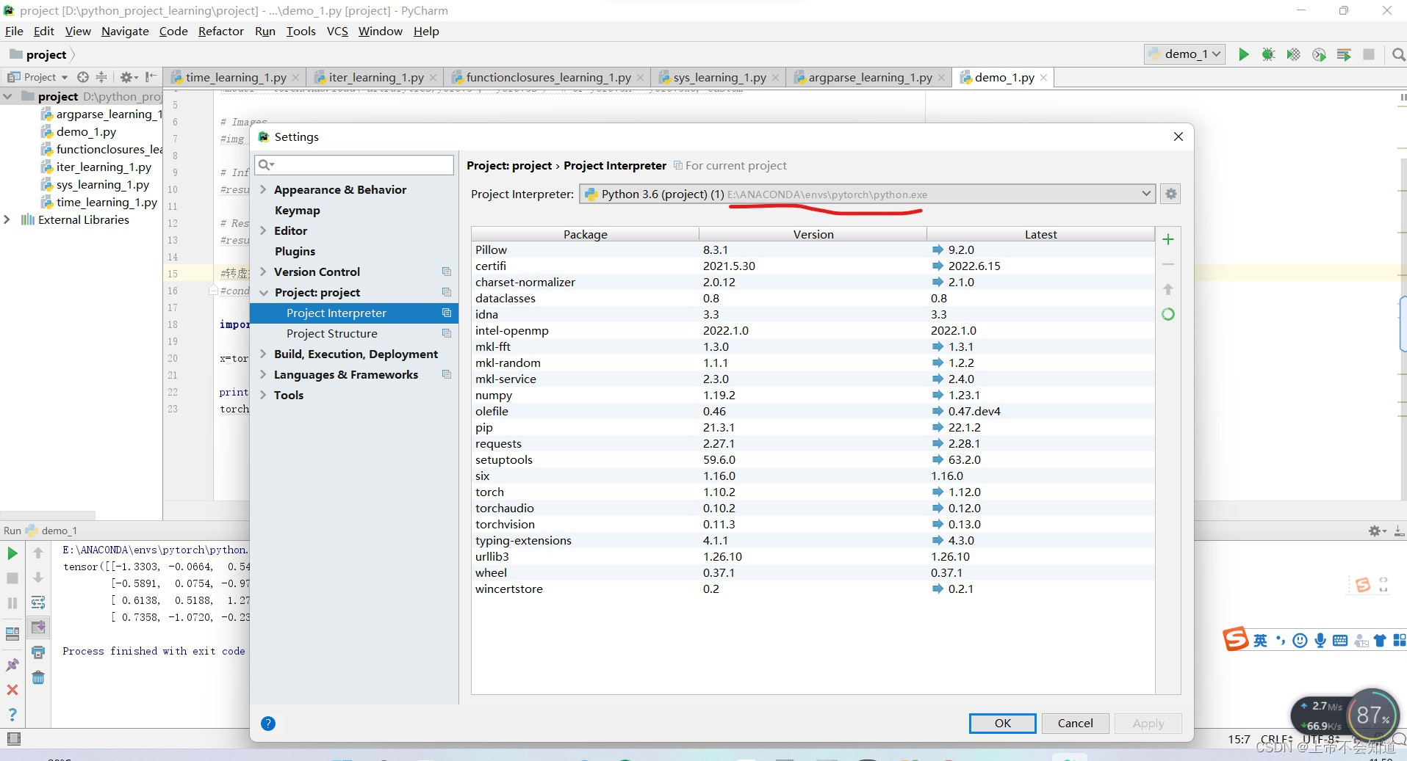Open Project pane gear options
Viewport: 1407px width, 761px height.
click(128, 77)
